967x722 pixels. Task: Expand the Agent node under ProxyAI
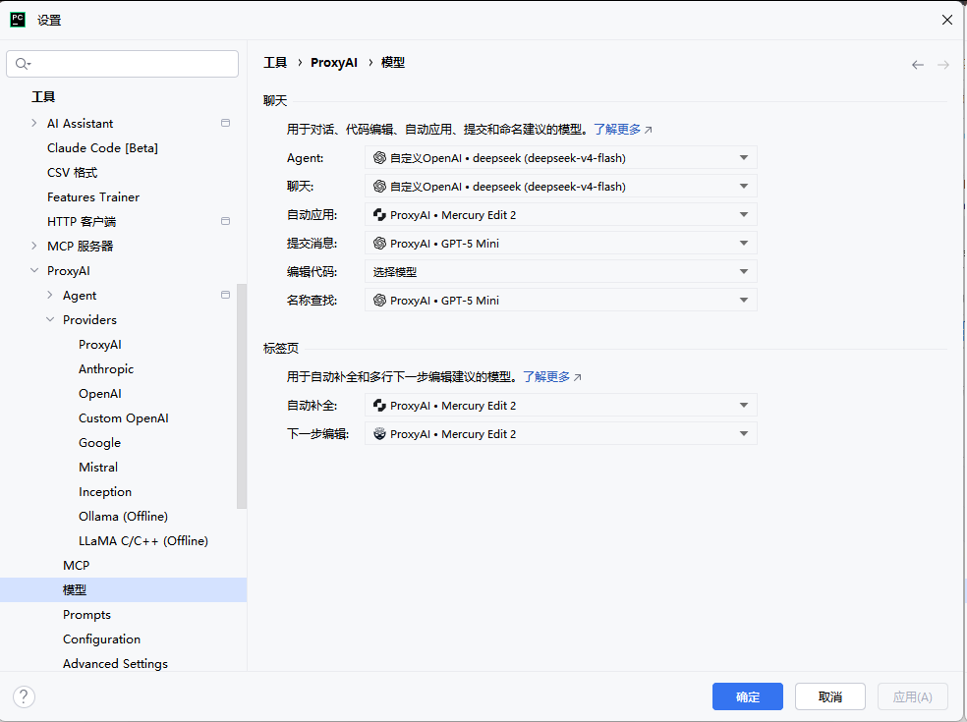[50, 296]
